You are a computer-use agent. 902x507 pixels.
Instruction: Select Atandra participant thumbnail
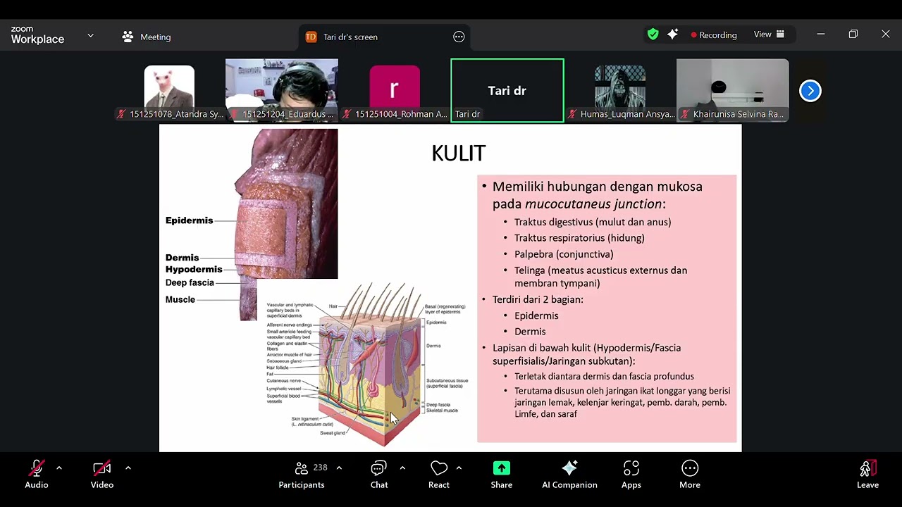coord(169,91)
